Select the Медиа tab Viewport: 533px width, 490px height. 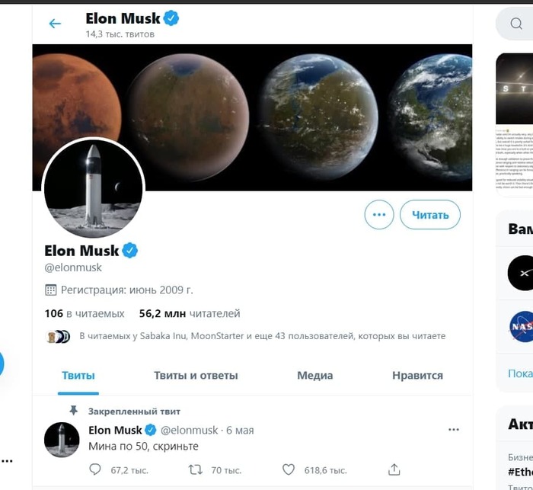(x=314, y=375)
